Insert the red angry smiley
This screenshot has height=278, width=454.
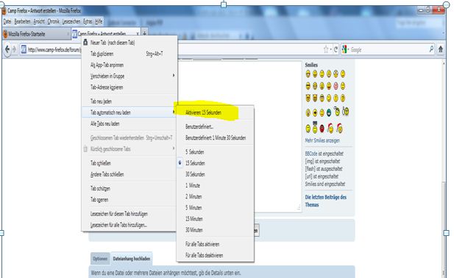pos(322,128)
